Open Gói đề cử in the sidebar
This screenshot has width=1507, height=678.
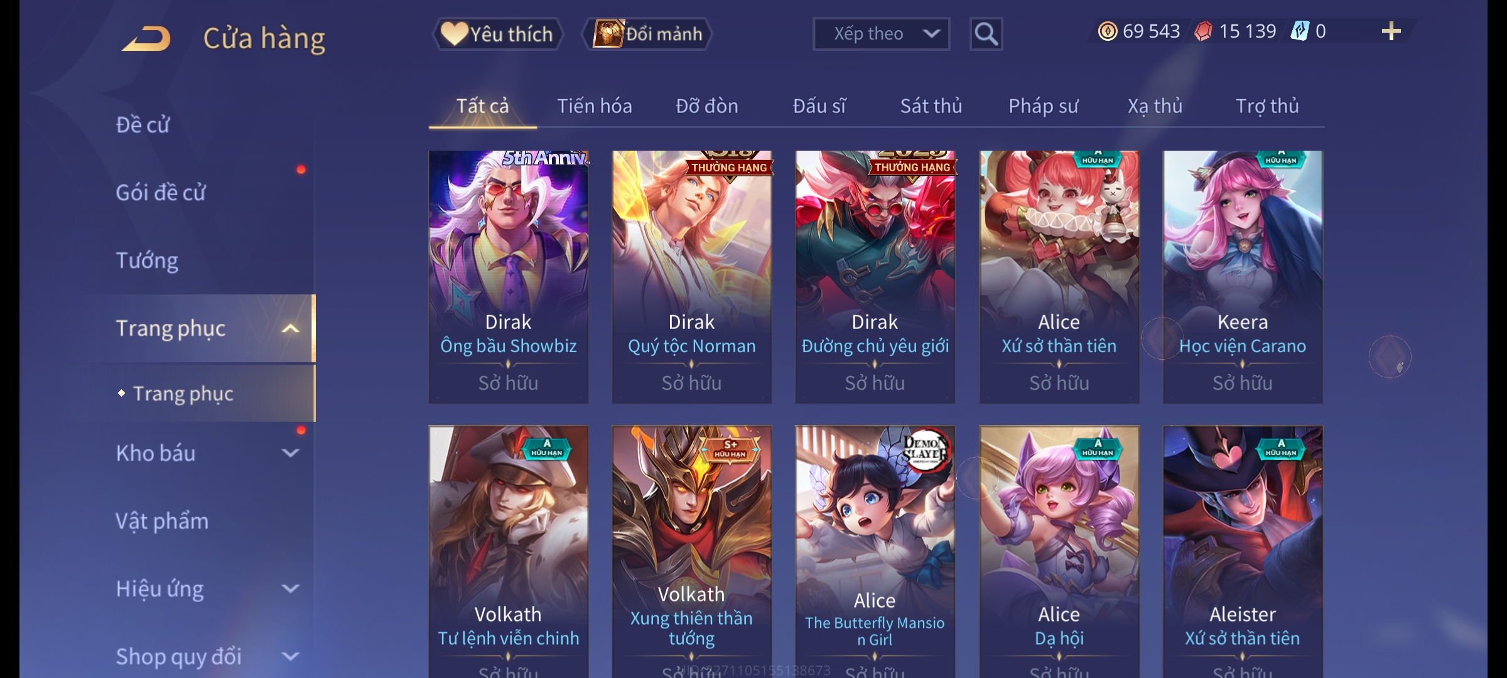161,193
